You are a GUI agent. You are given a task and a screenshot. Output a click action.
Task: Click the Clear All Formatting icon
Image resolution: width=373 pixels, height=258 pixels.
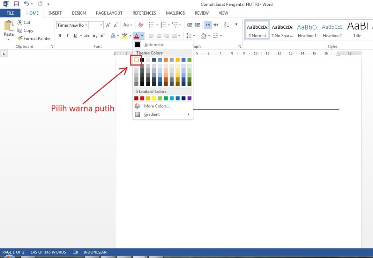pyautogui.click(x=141, y=25)
